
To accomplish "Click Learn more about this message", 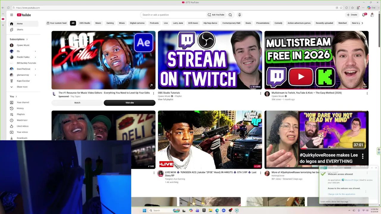I will pyautogui.click(x=334, y=202).
